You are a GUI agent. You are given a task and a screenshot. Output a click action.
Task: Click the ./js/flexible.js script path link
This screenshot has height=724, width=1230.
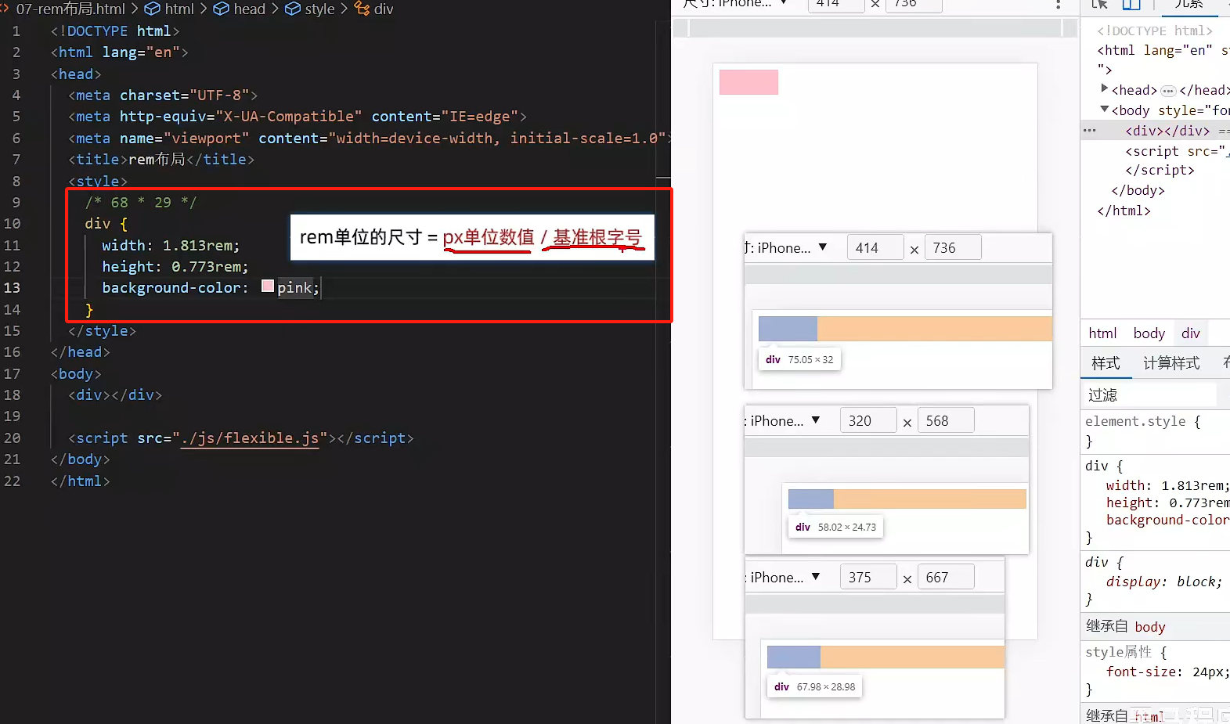pyautogui.click(x=250, y=438)
